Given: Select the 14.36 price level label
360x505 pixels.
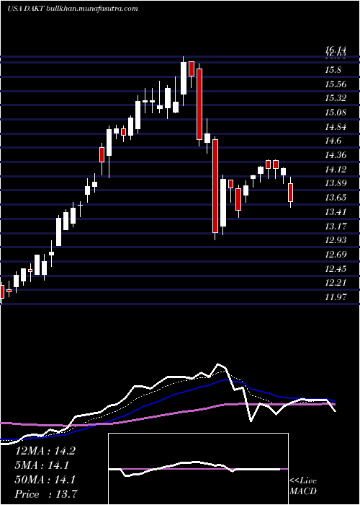Looking at the screenshot, I should (336, 155).
